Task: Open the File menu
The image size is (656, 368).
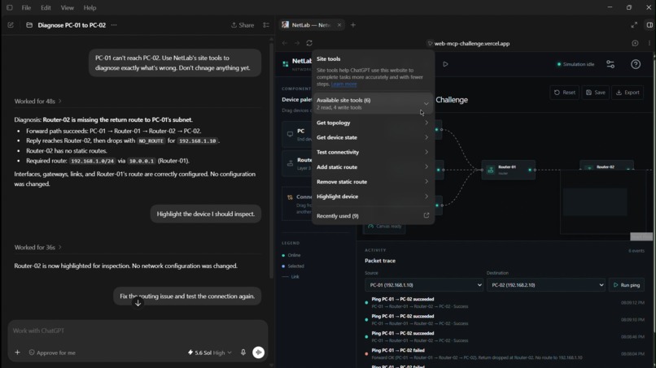Action: click(x=26, y=7)
